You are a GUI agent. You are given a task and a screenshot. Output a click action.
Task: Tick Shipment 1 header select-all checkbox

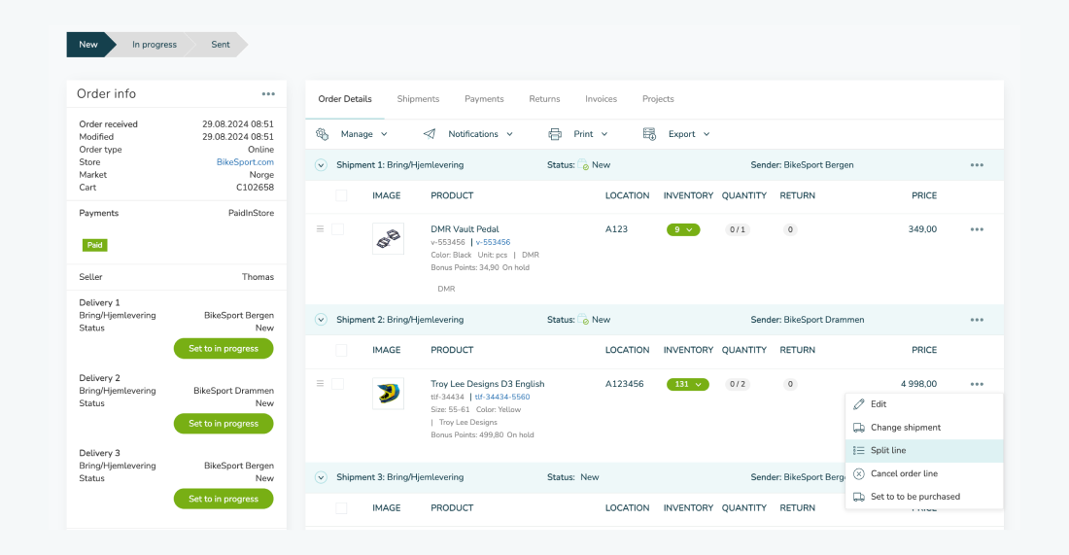coord(341,195)
